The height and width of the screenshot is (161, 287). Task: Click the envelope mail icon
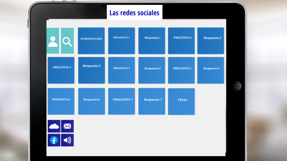coord(67,126)
